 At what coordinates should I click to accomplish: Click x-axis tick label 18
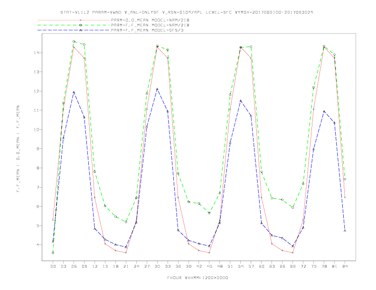click(x=115, y=266)
